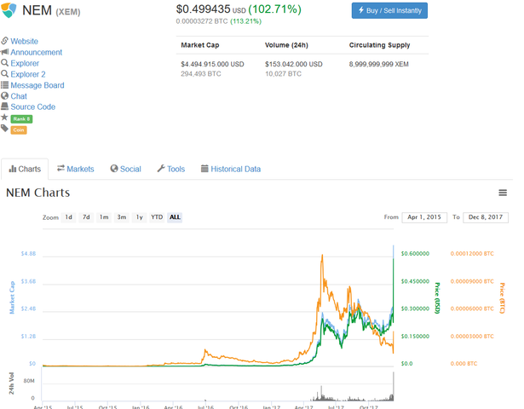Set chart zoom to 3m
Viewport: 524px width, 409px height.
click(x=122, y=217)
